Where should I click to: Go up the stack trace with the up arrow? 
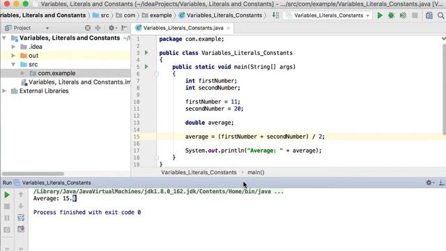pyautogui.click(x=21, y=195)
